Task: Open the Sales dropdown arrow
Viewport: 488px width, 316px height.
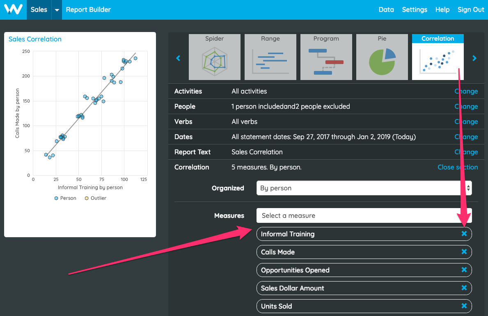Action: tap(57, 10)
